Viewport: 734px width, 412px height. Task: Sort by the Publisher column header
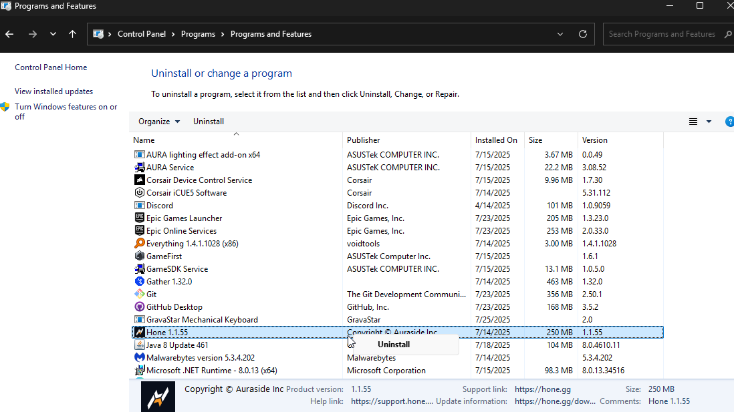(x=406, y=140)
